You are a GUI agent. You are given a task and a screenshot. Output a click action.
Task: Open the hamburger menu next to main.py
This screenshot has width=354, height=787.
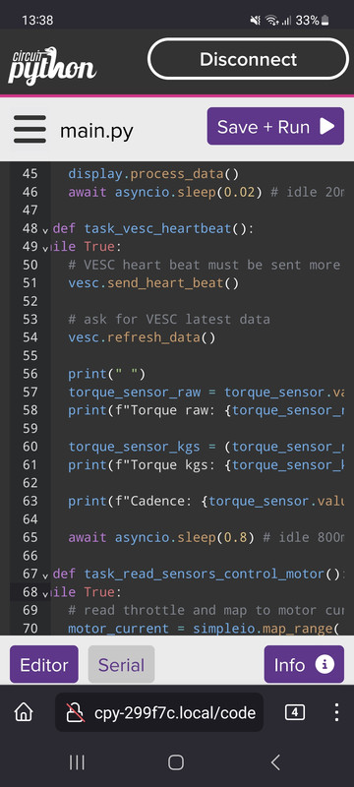pos(30,129)
